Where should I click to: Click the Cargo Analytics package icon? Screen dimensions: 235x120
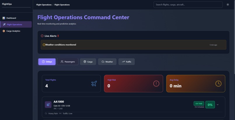coord(4,31)
